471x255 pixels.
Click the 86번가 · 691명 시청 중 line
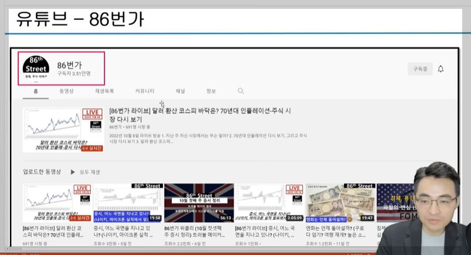pos(130,127)
